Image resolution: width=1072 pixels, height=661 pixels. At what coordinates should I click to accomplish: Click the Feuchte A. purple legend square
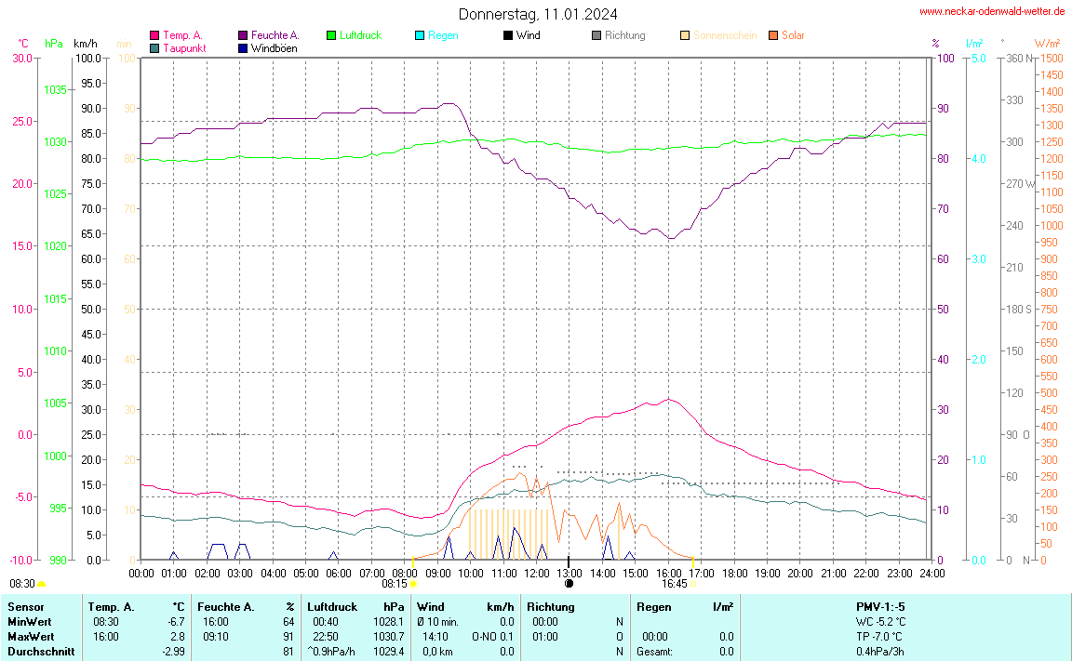tap(243, 35)
